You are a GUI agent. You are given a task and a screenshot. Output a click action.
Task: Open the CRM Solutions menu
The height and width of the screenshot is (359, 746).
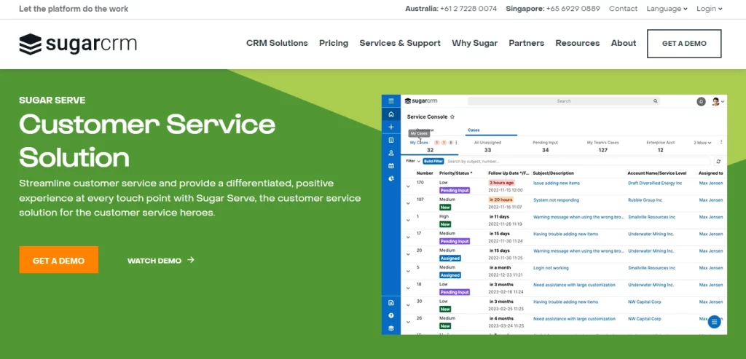pos(277,43)
